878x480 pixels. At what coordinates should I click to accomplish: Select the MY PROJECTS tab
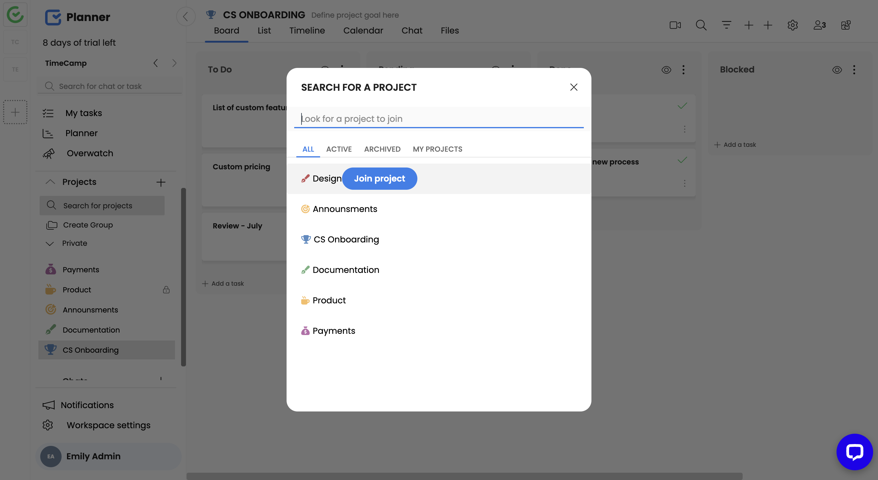[437, 149]
